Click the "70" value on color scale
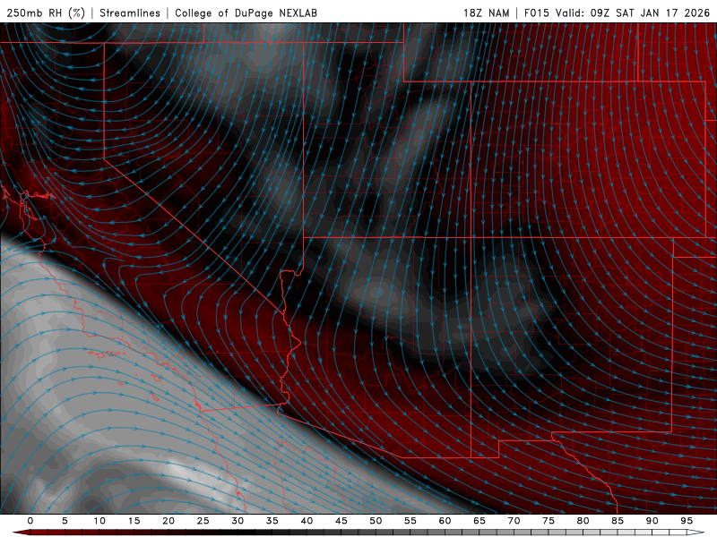 pos(514,521)
